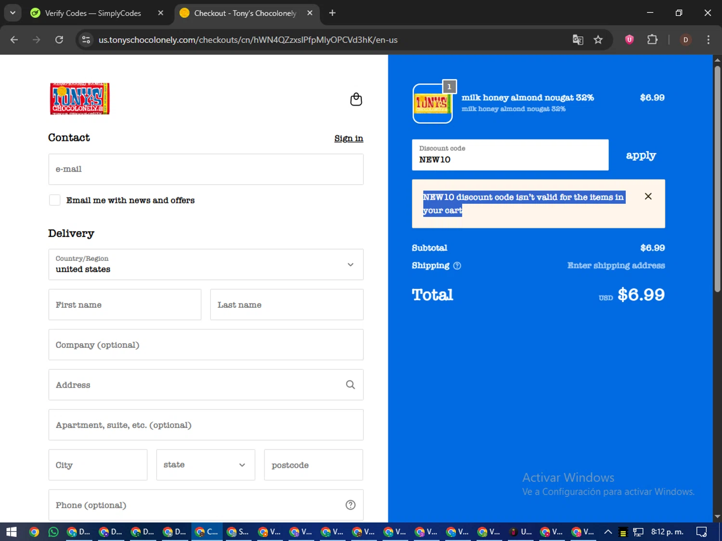Image resolution: width=722 pixels, height=541 pixels.
Task: Expand the Country/Region dropdown
Action: pyautogui.click(x=206, y=264)
